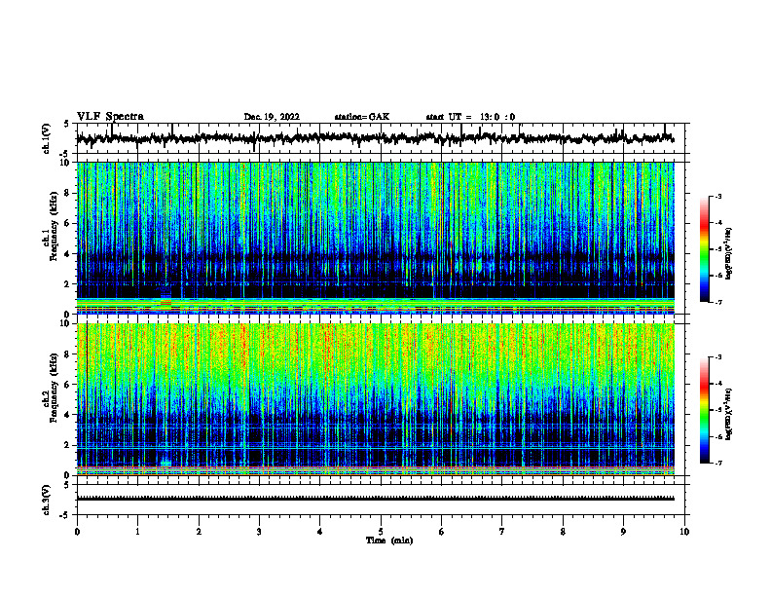This screenshot has width=771, height=596.
Task: Click the ch.1 "Frequency (kHz)" axis label
Action: 54,226
